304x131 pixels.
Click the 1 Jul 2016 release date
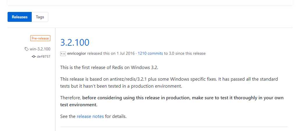tap(126, 54)
